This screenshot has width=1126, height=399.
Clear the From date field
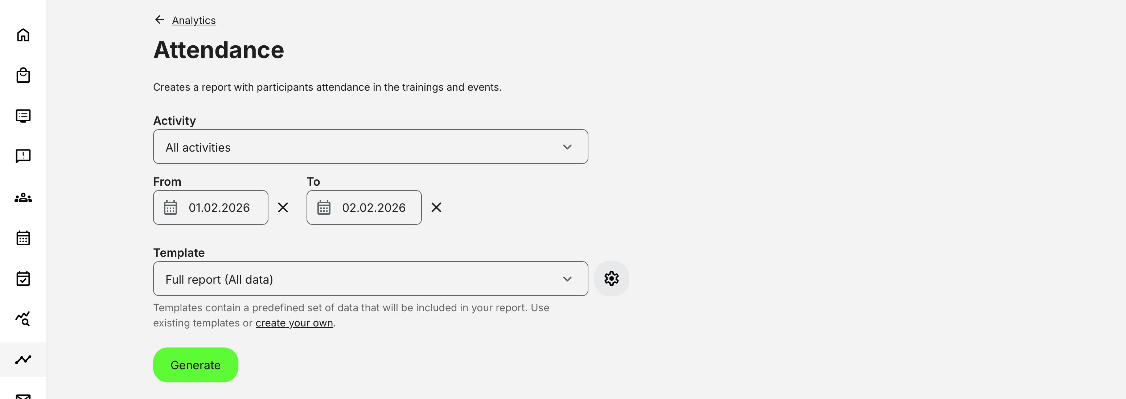(283, 207)
